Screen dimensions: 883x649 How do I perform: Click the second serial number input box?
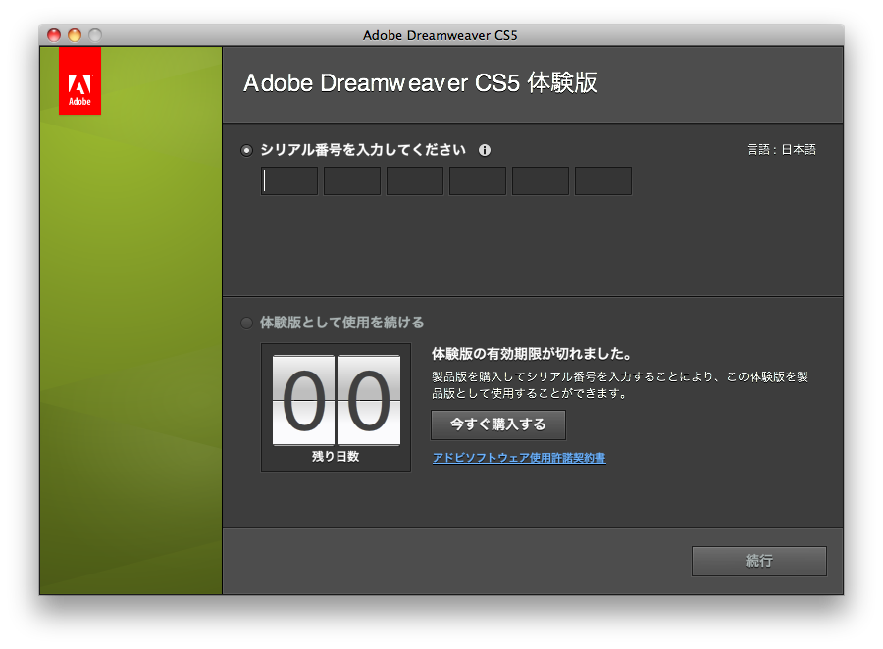[352, 180]
